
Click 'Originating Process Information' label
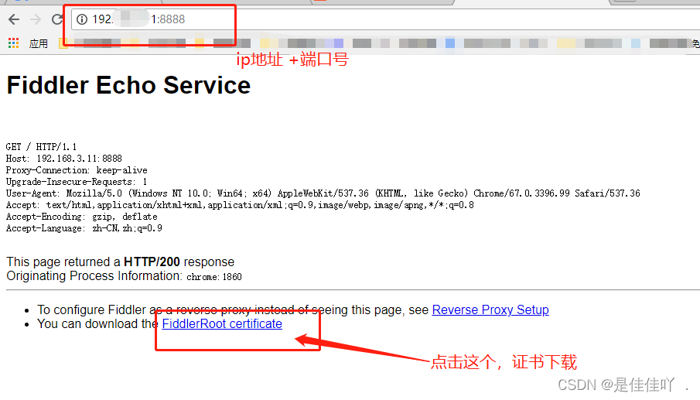pos(94,276)
